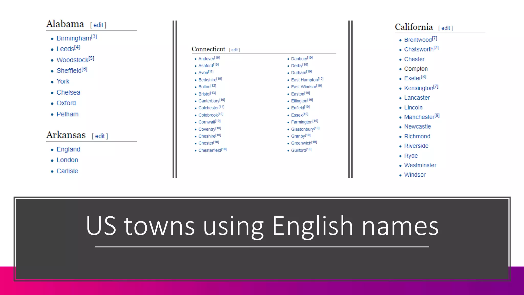Open the Chesterfield link in Connecticut
Screen dimensions: 524x295
click(210, 150)
